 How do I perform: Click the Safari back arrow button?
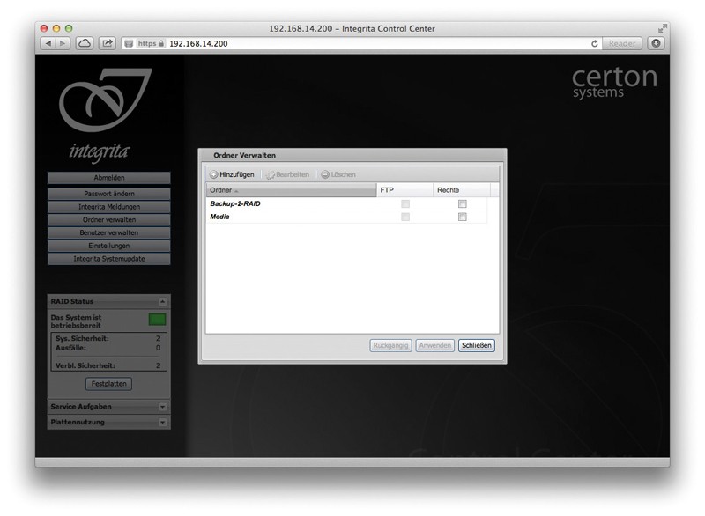(48, 43)
